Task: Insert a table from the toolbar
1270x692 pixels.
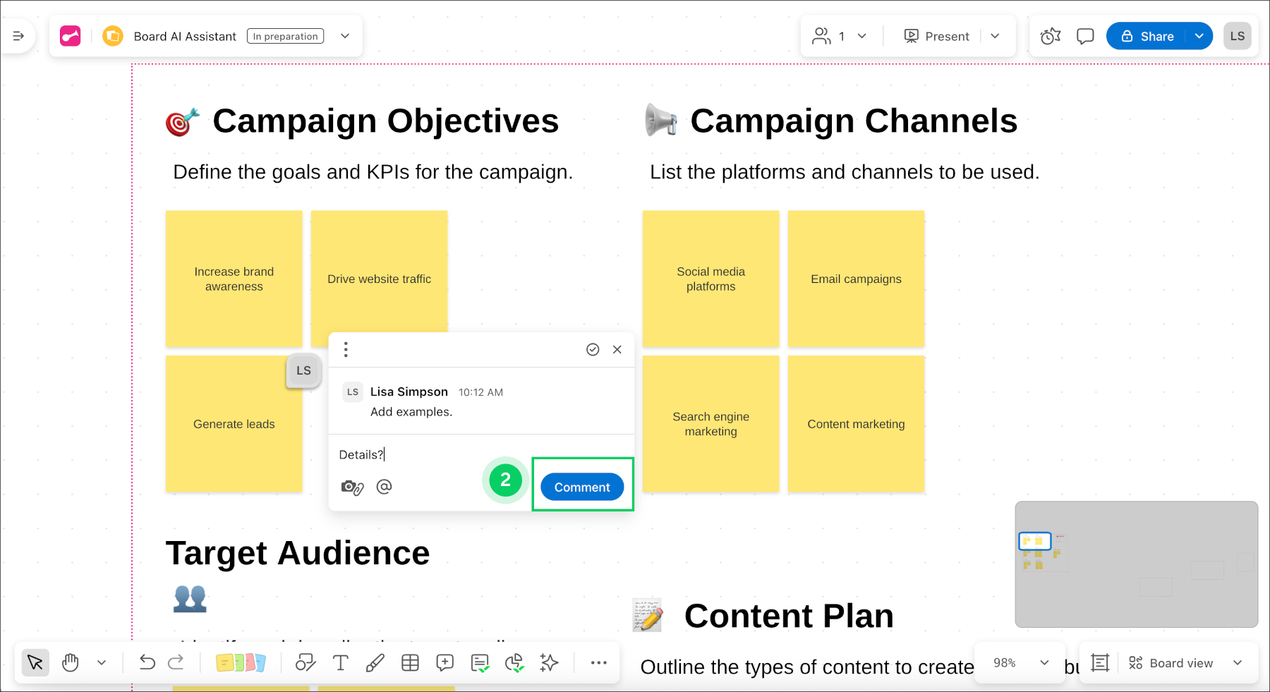Action: pyautogui.click(x=410, y=663)
